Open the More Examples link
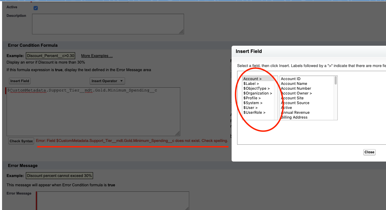The width and height of the screenshot is (386, 210). 97,56
